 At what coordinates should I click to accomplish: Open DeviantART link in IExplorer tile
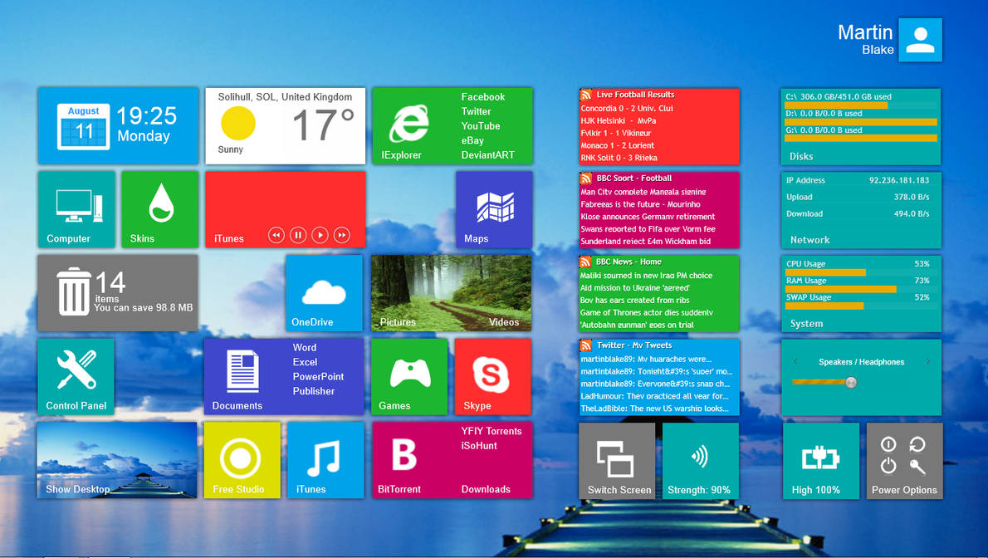[x=487, y=155]
